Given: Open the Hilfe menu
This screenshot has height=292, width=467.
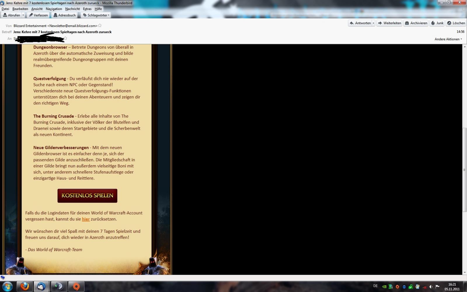Looking at the screenshot, I should coord(98,9).
